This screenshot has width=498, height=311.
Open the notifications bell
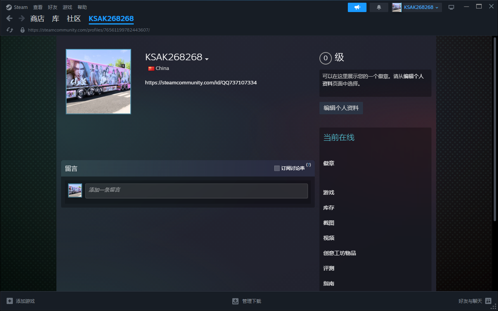[379, 7]
